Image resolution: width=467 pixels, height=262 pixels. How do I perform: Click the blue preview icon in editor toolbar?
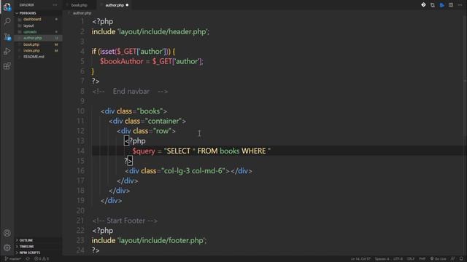[x=442, y=5]
